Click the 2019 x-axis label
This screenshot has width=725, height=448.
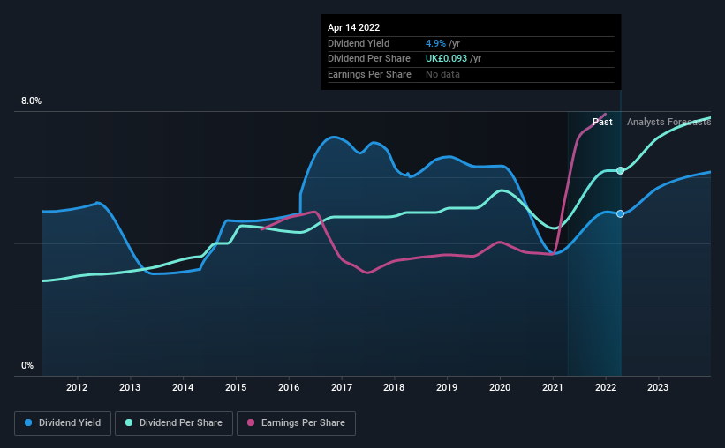click(x=447, y=387)
